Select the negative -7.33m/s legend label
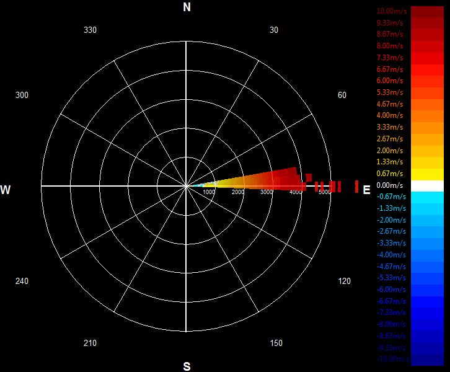The width and height of the screenshot is (450, 372). click(391, 312)
